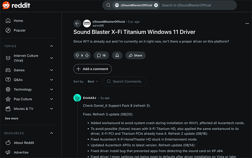Expand the Games topic chevron
The height and width of the screenshot is (158, 252).
pos(51,70)
